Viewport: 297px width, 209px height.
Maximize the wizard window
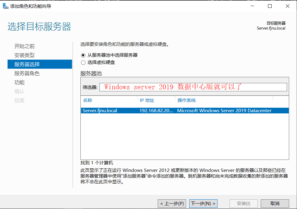tap(270, 6)
